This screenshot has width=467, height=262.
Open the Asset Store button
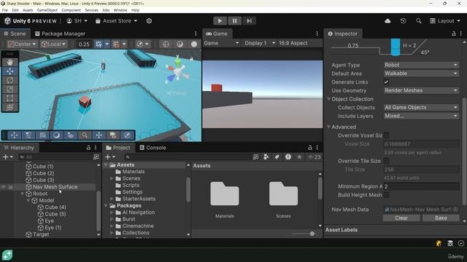(116, 21)
